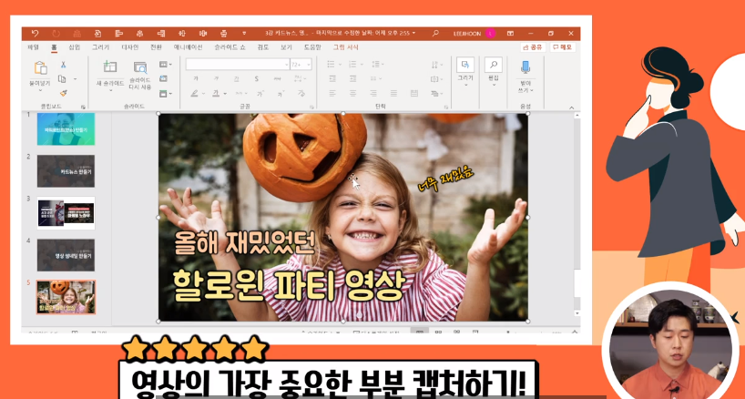
Task: Switch to the 그림 서식 (Picture Format) tab
Action: [x=345, y=47]
